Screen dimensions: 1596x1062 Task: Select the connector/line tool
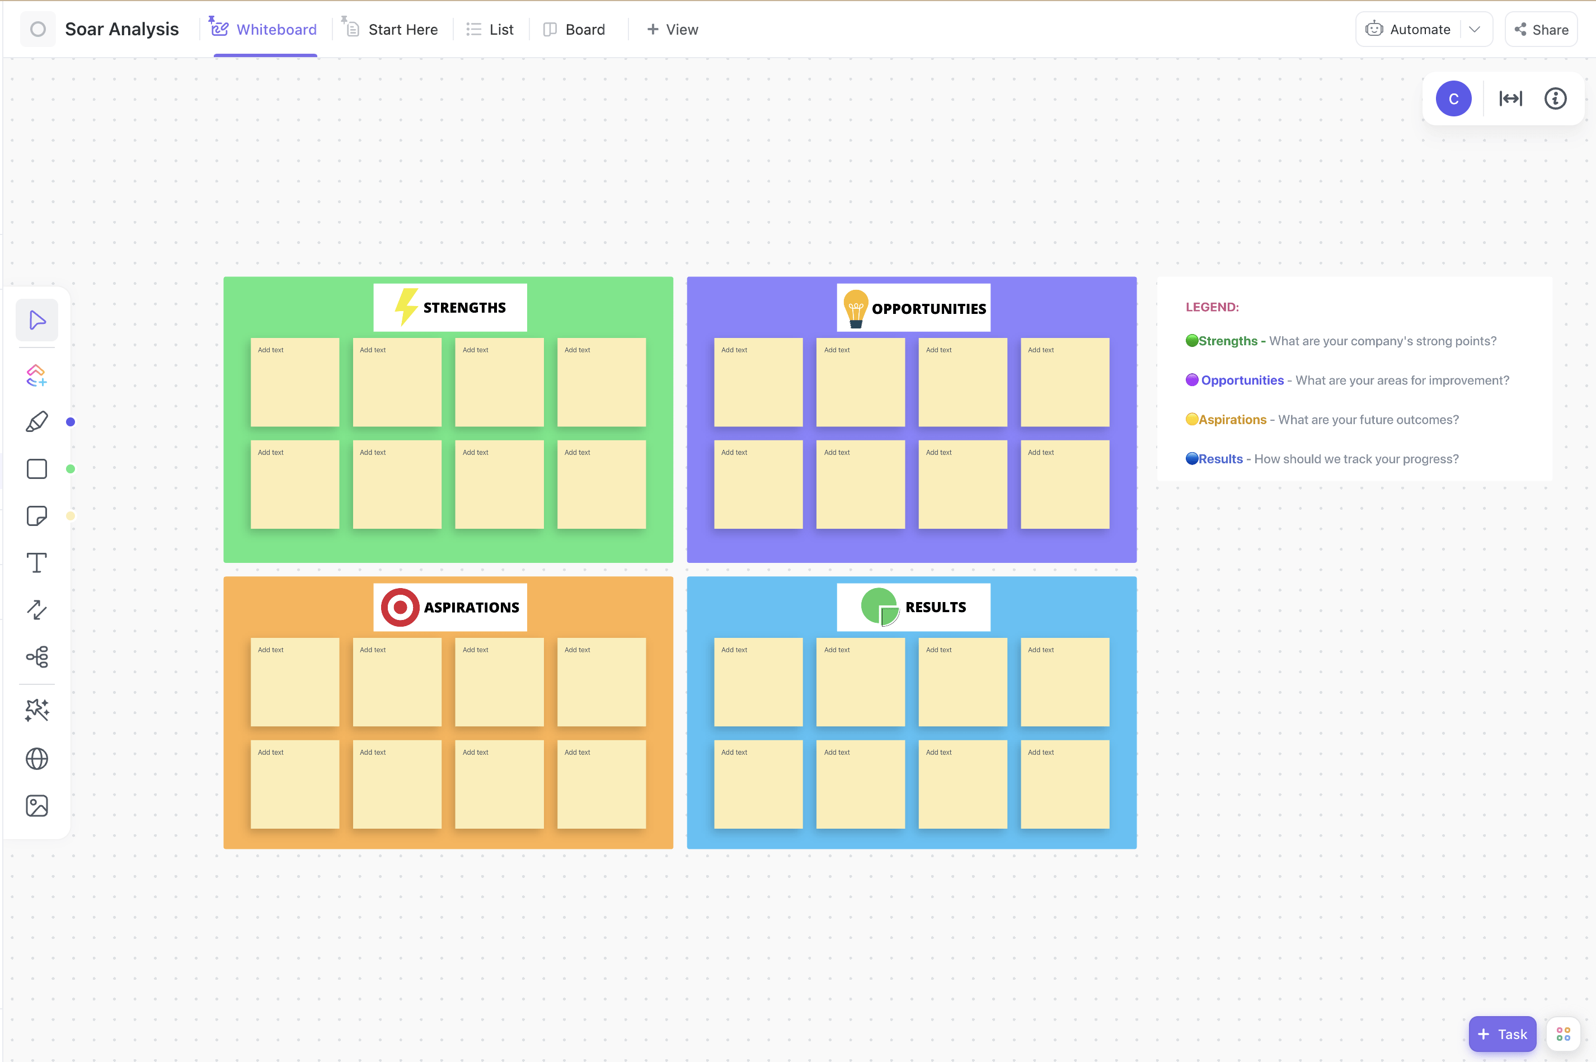point(37,610)
